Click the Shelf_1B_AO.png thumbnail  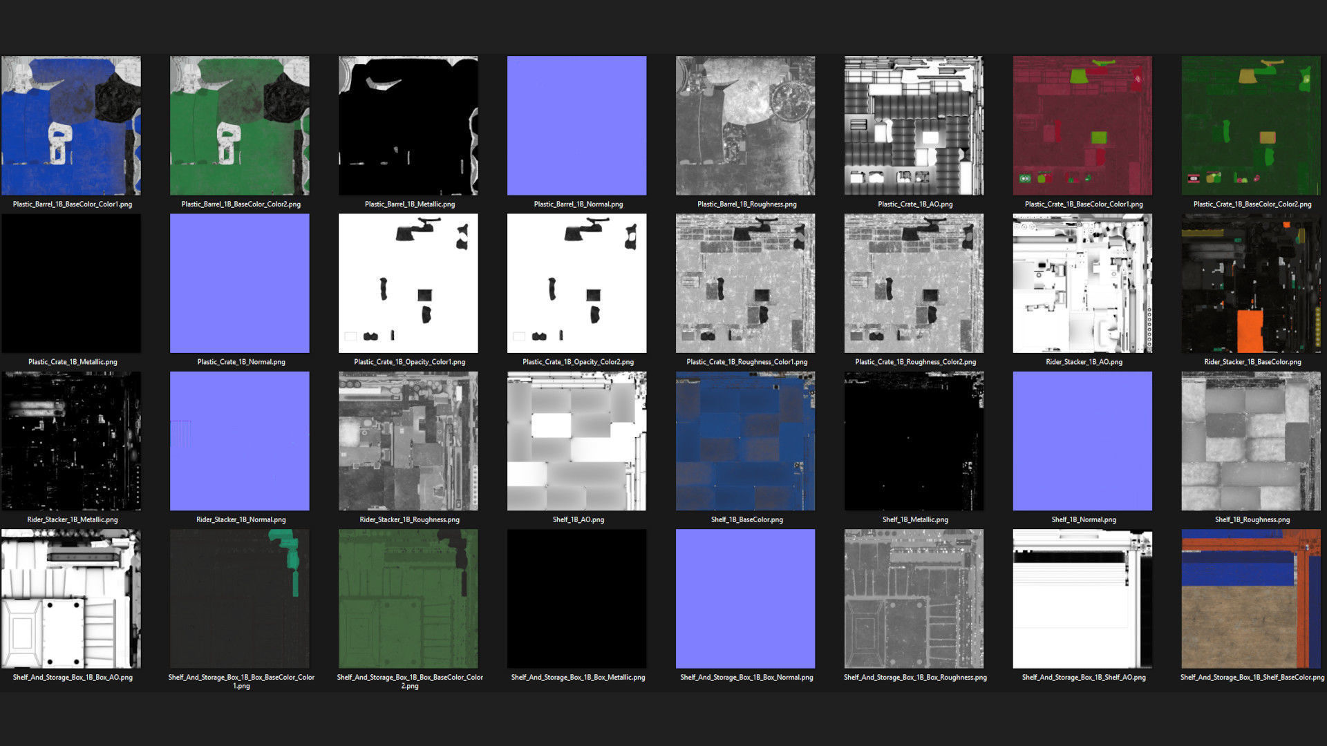click(577, 441)
